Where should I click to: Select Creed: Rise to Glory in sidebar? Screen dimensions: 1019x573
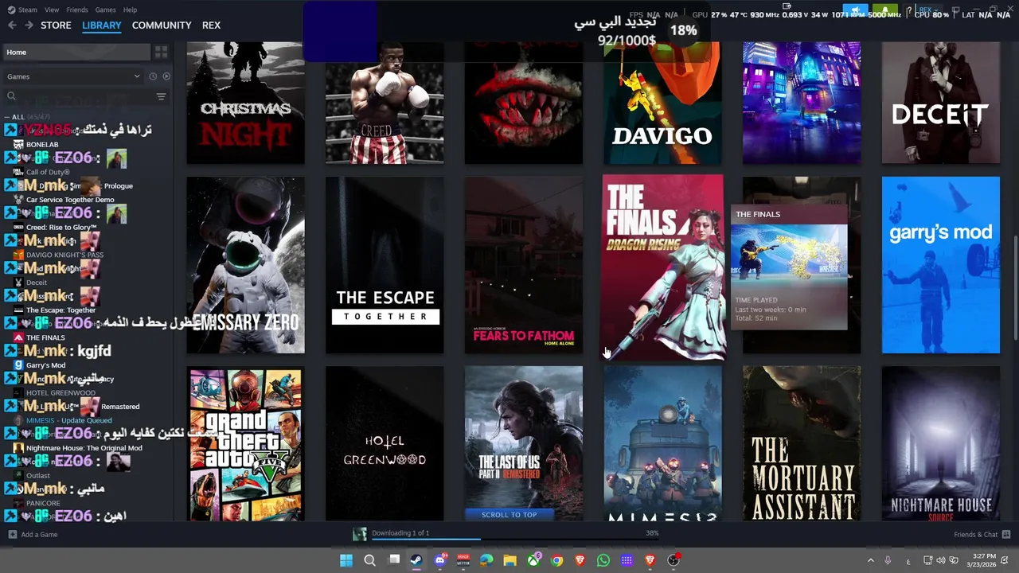(61, 228)
